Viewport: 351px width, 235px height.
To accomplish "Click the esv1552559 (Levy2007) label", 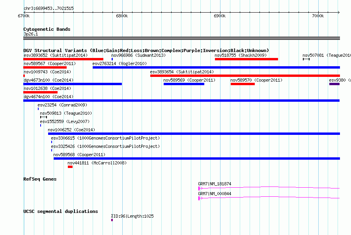I will [x=65, y=121].
